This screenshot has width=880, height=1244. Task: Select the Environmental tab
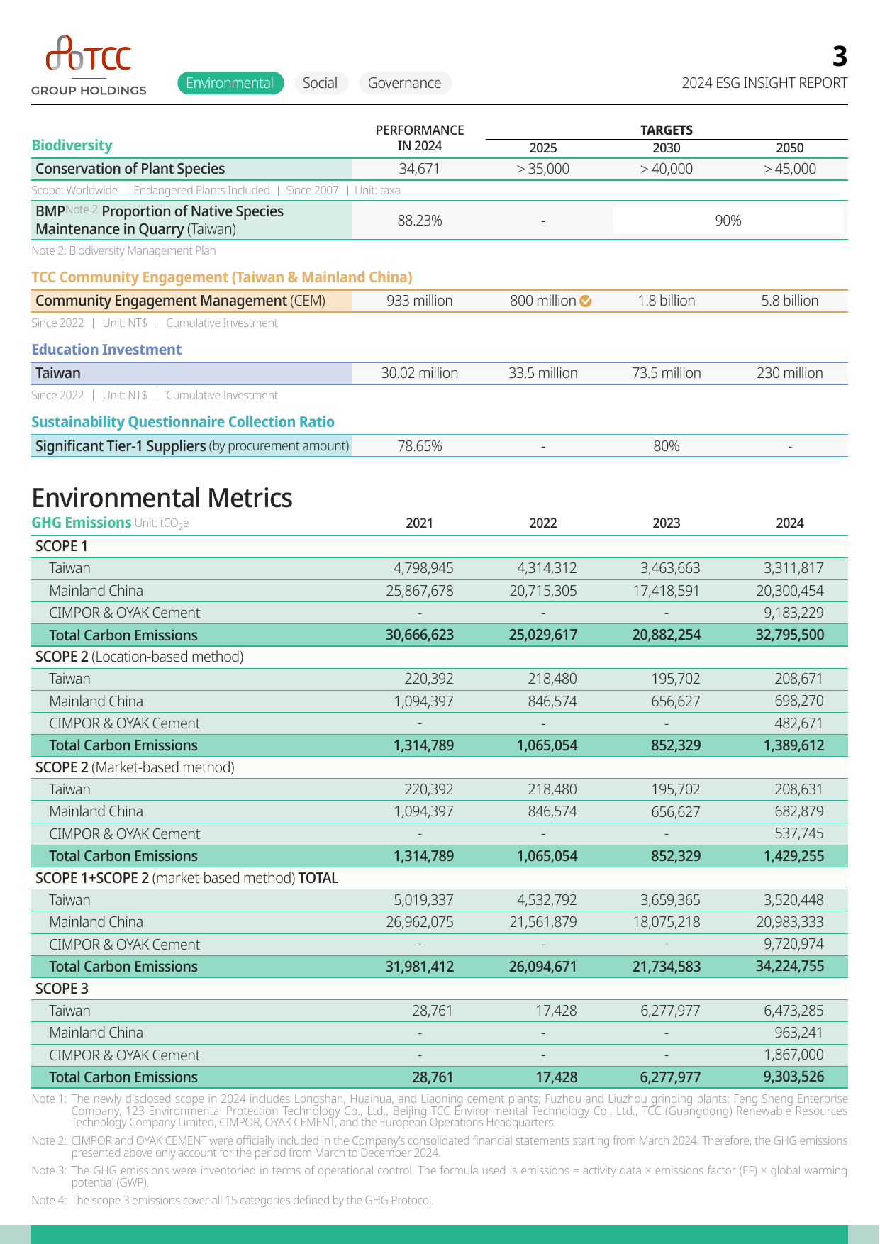[x=230, y=83]
